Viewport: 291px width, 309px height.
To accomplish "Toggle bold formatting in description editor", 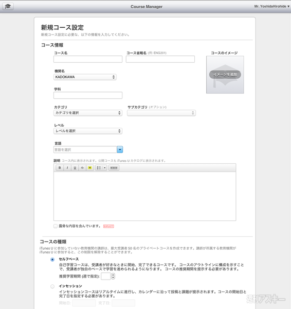I will [60, 168].
